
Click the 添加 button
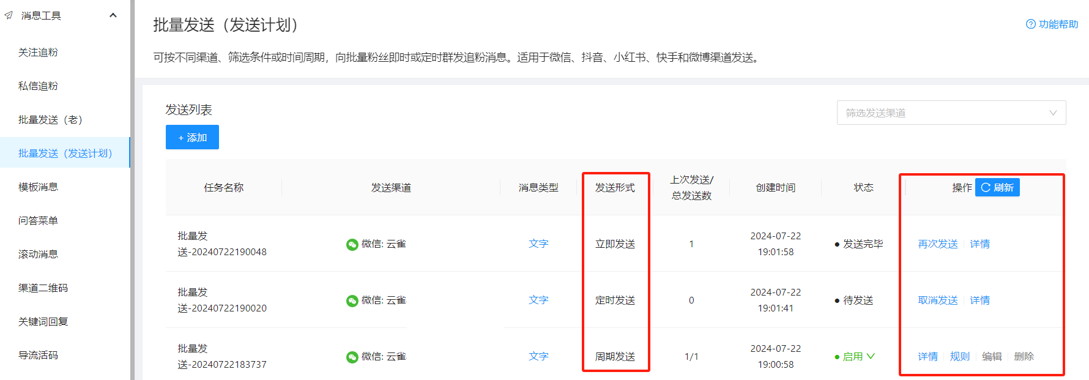pyautogui.click(x=192, y=138)
